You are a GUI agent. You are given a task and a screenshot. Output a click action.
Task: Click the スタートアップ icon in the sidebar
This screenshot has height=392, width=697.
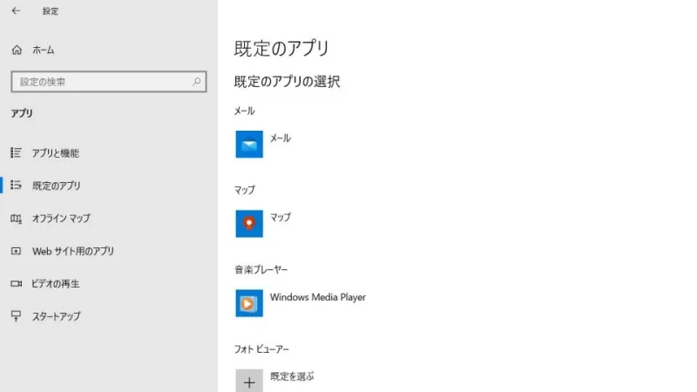[x=16, y=316]
